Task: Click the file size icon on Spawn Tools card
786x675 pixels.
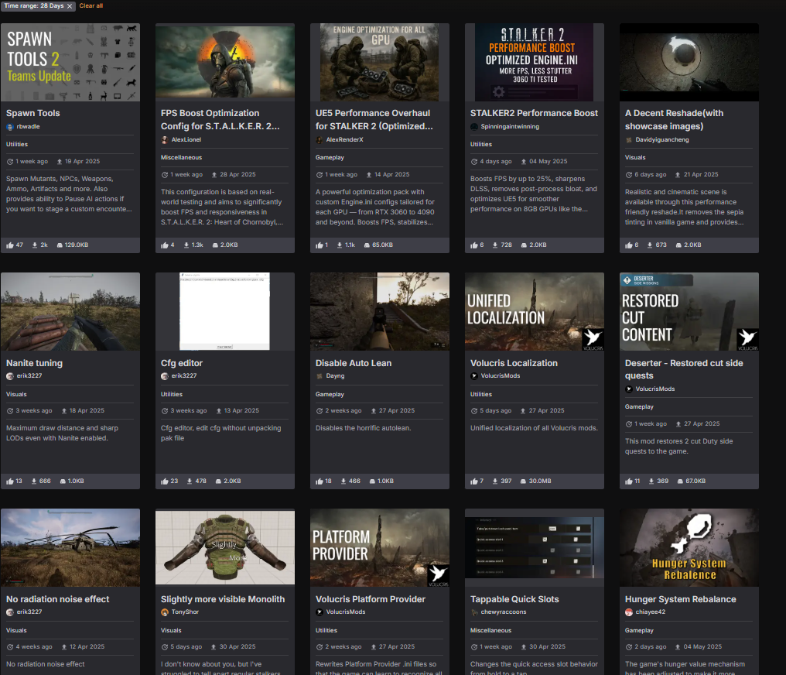Action: coord(60,245)
